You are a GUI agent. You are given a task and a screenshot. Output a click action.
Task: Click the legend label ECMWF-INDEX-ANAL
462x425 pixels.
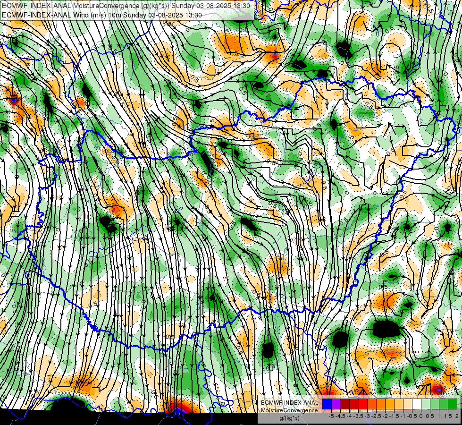click(x=289, y=403)
